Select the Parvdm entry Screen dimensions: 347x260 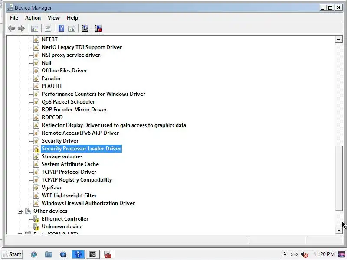(x=51, y=78)
